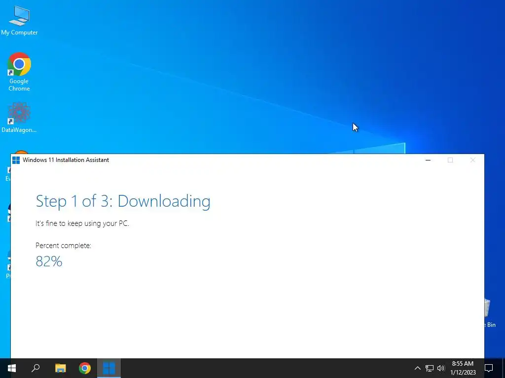The image size is (505, 378).
Task: Click the 'Percent complete:' label
Action: [63, 246]
